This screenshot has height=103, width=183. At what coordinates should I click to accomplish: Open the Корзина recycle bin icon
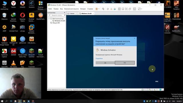click(x=5, y=16)
